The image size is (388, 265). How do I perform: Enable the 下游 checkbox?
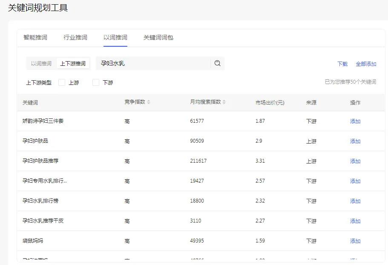tap(95, 82)
